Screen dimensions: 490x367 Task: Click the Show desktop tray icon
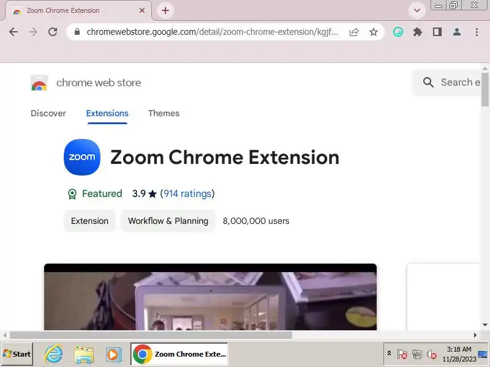483,354
